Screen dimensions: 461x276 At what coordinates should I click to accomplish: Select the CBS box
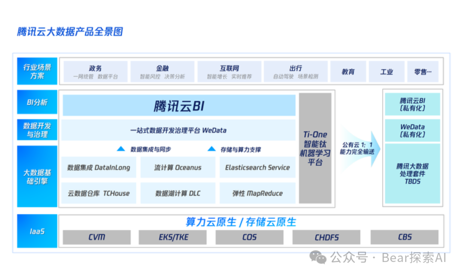tap(405, 237)
